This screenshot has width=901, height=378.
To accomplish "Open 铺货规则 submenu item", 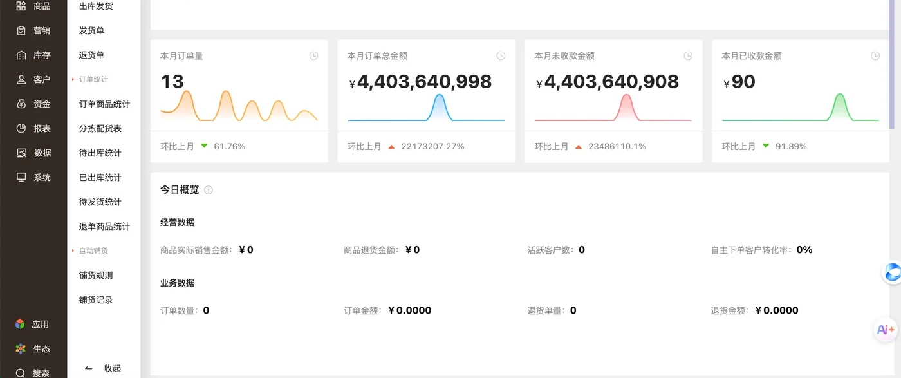I will click(x=96, y=275).
